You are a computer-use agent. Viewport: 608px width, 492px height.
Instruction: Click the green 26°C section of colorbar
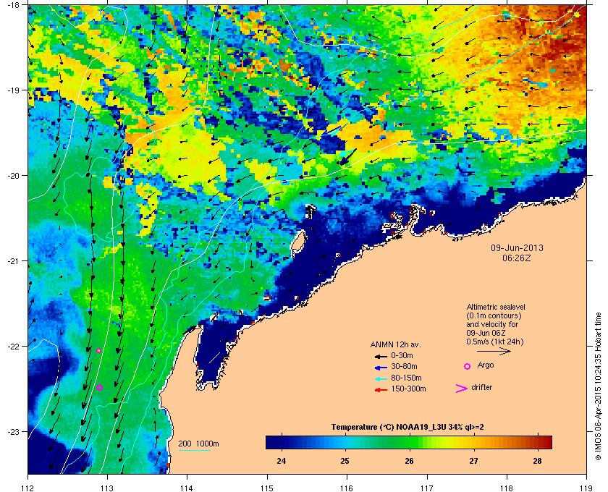409,442
